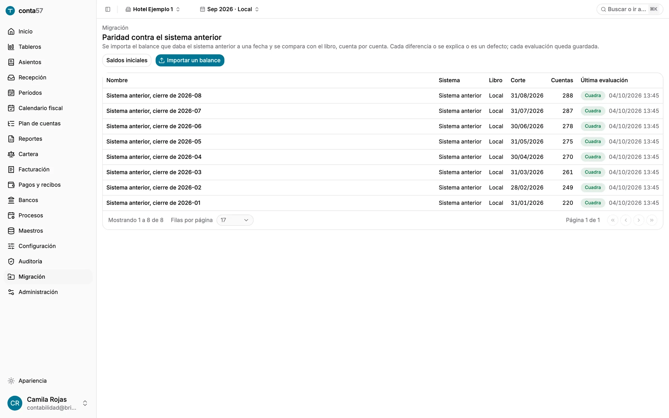
Task: Click the Nombre column header
Action: (x=117, y=80)
